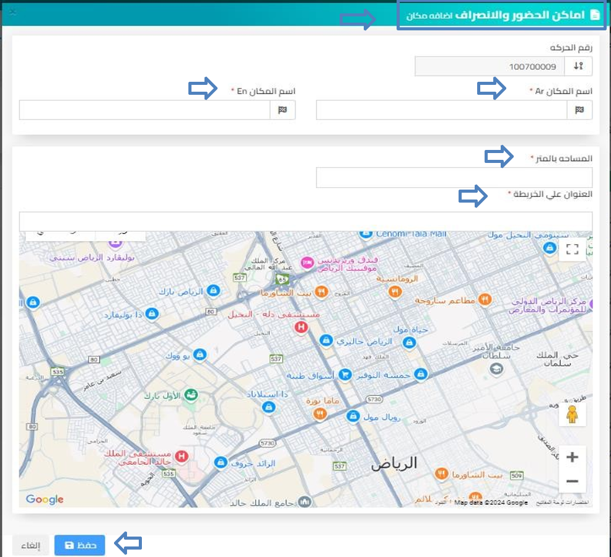Close the add-place dialog with the X
Image resolution: width=611 pixels, height=557 pixels.
coord(12,12)
